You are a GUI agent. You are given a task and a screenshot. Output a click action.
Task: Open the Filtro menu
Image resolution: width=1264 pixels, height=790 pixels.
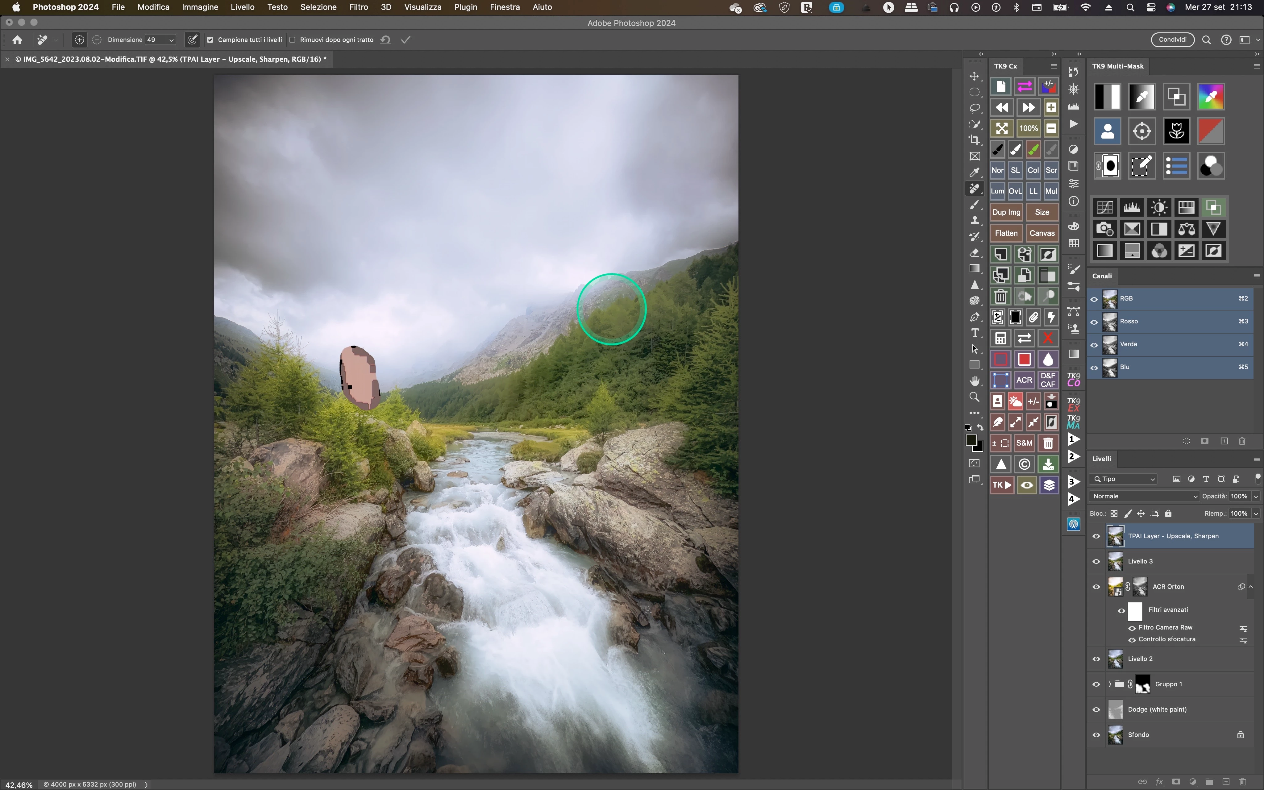click(x=358, y=7)
